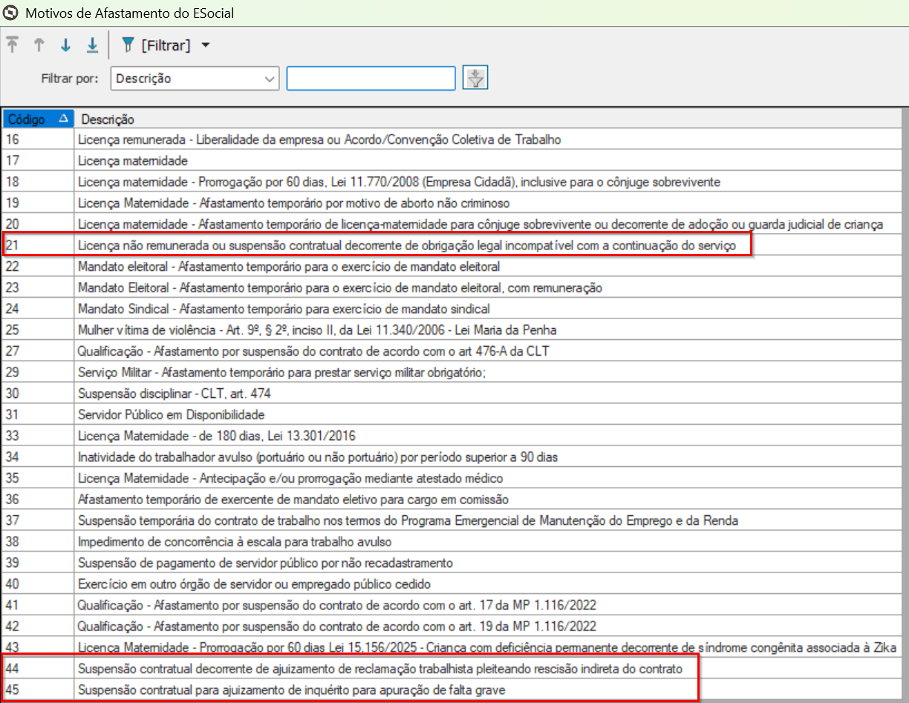Select row 41 Qualificação art. 17 MP 1.116/2022
The image size is (909, 703).
pyautogui.click(x=452, y=605)
